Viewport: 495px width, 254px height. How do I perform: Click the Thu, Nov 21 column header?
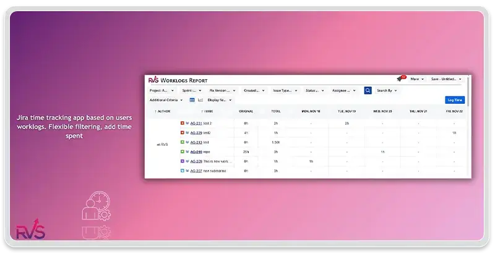click(418, 111)
